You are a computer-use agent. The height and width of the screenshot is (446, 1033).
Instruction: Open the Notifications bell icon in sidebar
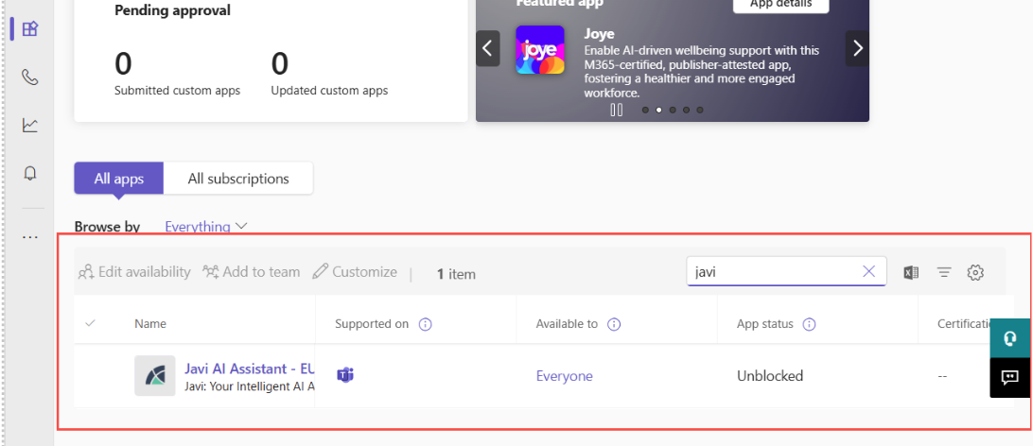tap(30, 173)
